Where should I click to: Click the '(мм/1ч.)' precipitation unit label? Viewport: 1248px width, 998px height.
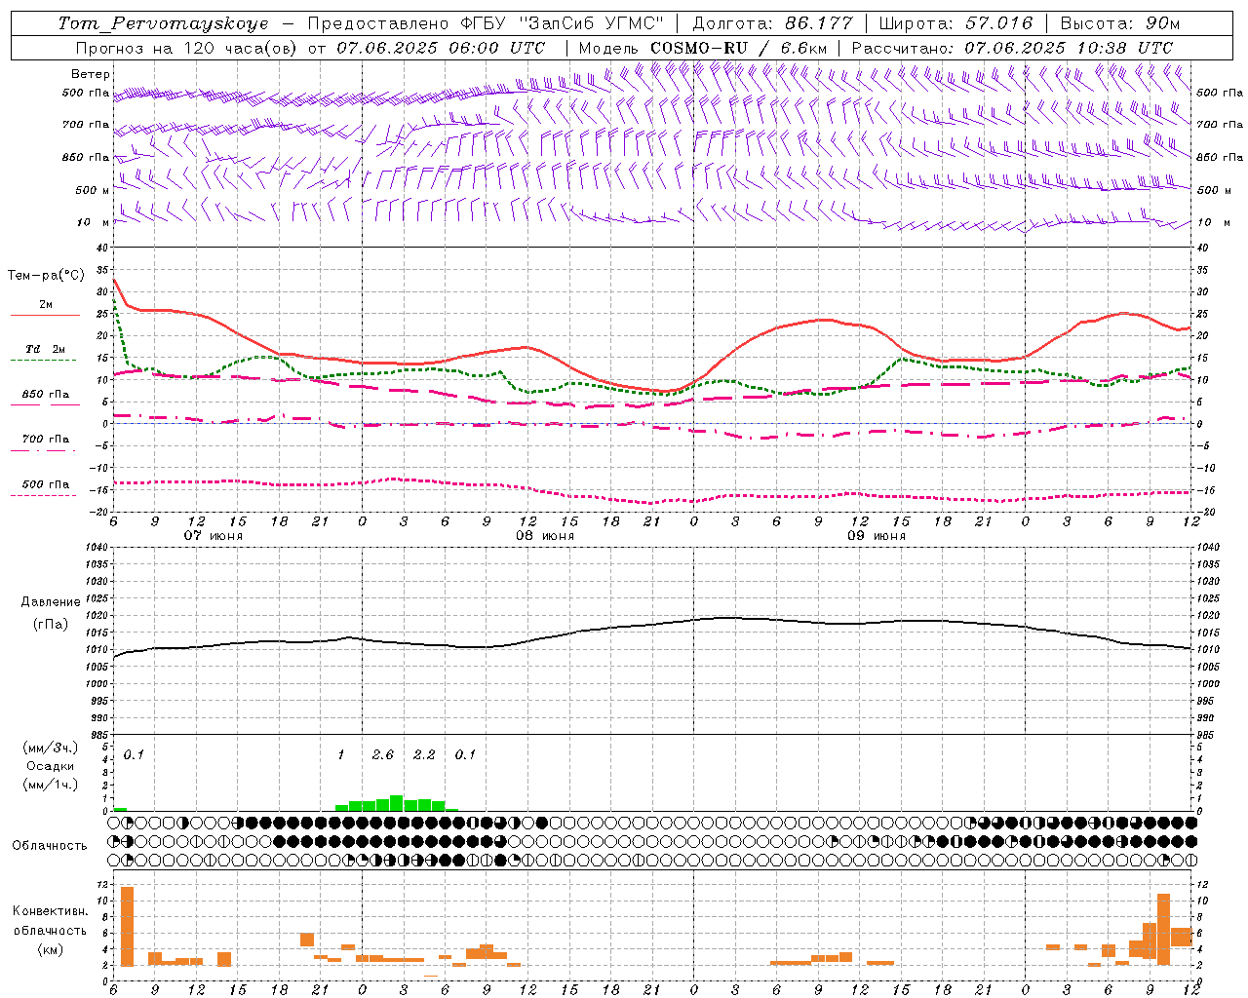pos(51,785)
